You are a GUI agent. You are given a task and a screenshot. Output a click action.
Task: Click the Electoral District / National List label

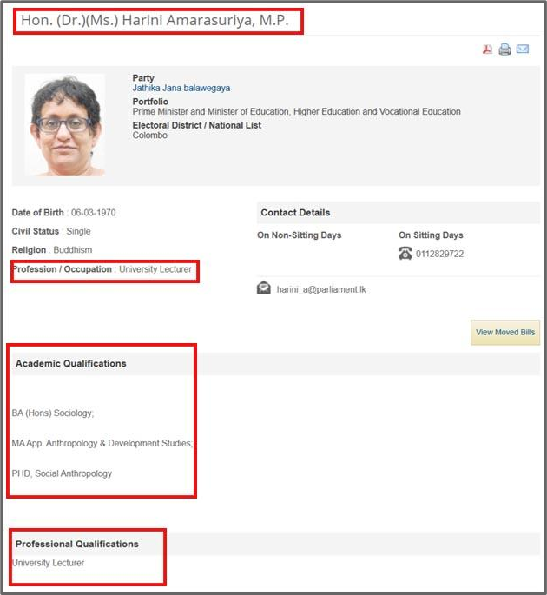197,125
